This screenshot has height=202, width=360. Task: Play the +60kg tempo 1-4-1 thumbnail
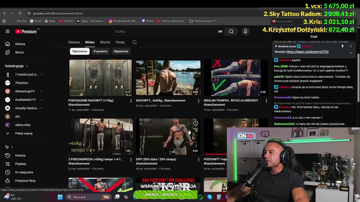click(x=100, y=136)
